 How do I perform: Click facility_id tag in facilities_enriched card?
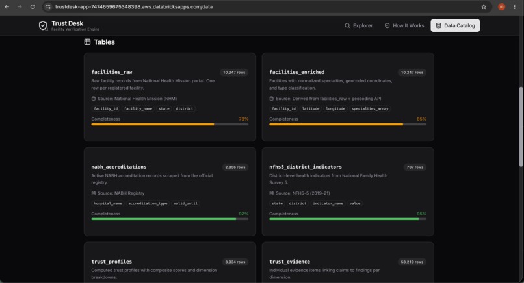(283, 109)
